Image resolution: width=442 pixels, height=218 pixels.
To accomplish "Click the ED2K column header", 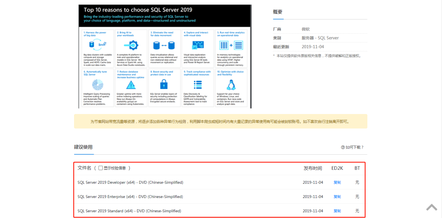I will [x=337, y=168].
